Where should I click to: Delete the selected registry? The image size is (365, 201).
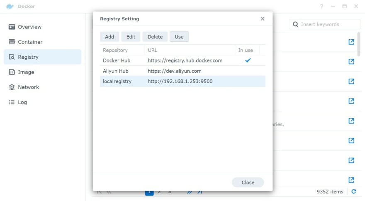pos(155,37)
